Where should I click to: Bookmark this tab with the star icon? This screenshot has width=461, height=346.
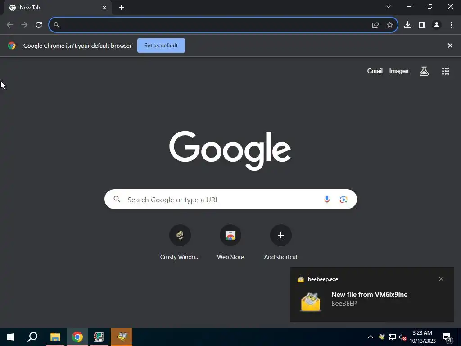click(390, 25)
